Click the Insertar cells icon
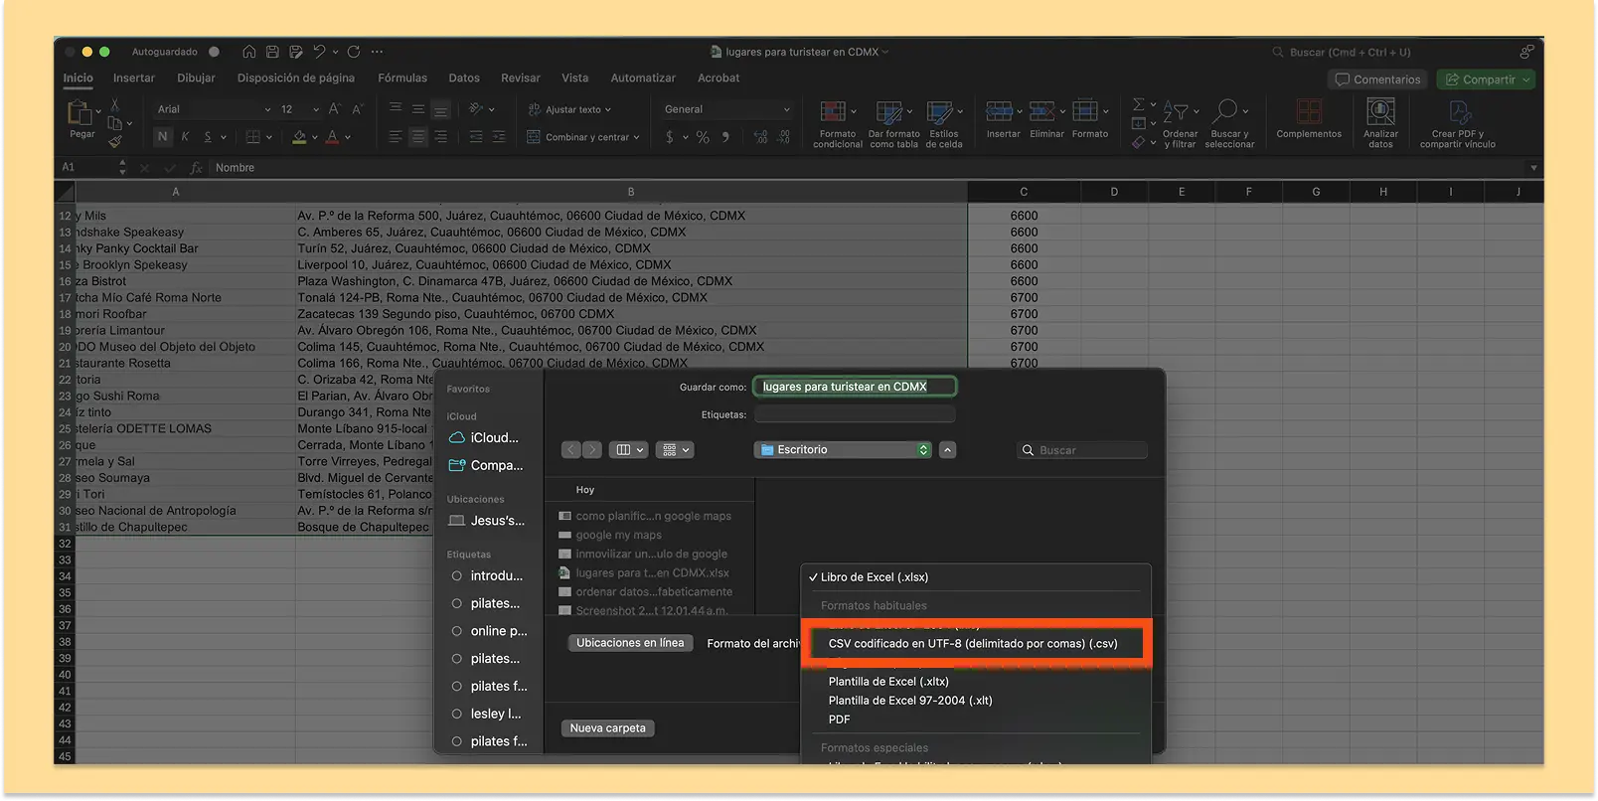This screenshot has height=801, width=1598. point(1000,112)
